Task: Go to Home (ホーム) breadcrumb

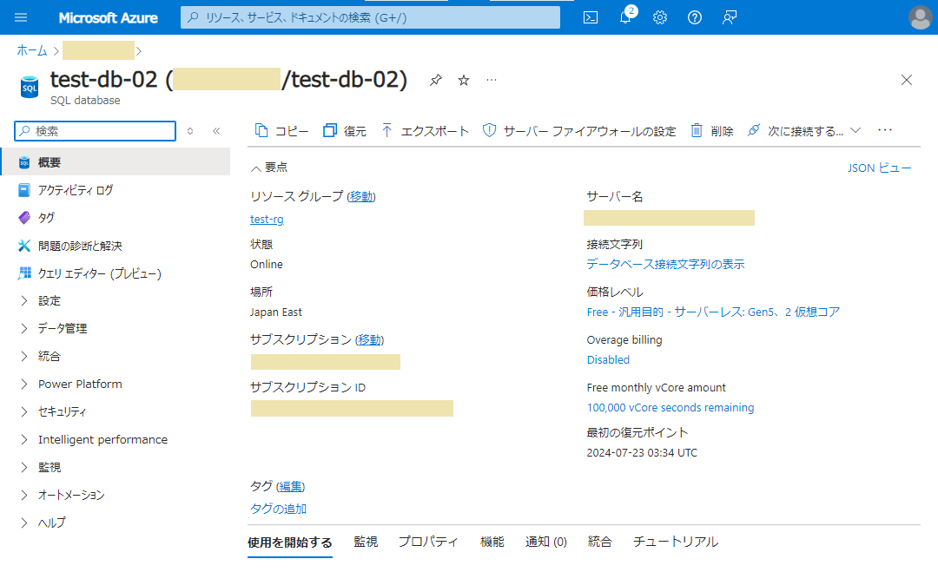Action: [32, 51]
